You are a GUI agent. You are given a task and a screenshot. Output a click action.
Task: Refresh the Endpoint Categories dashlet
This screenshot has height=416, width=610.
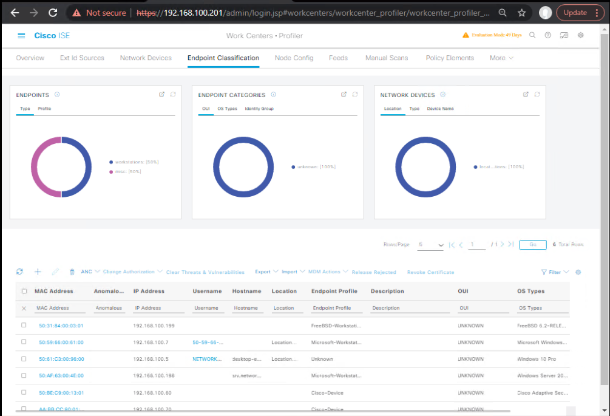[x=355, y=94]
